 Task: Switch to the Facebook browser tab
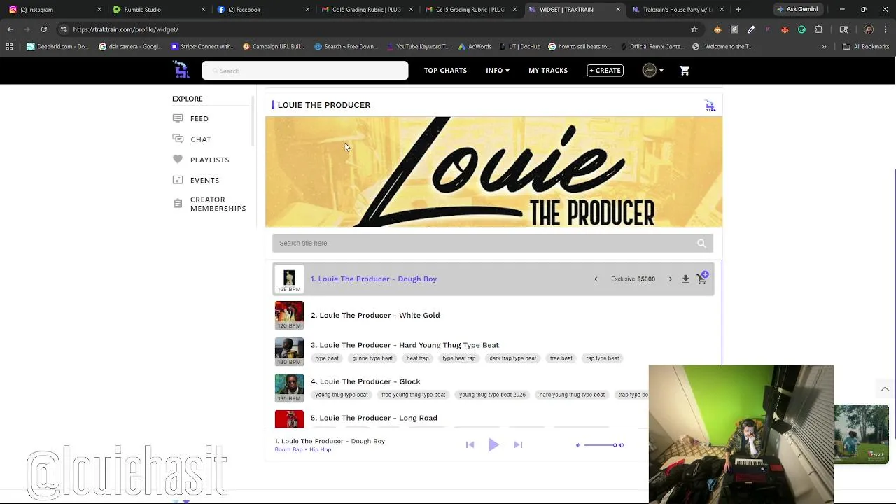(263, 10)
